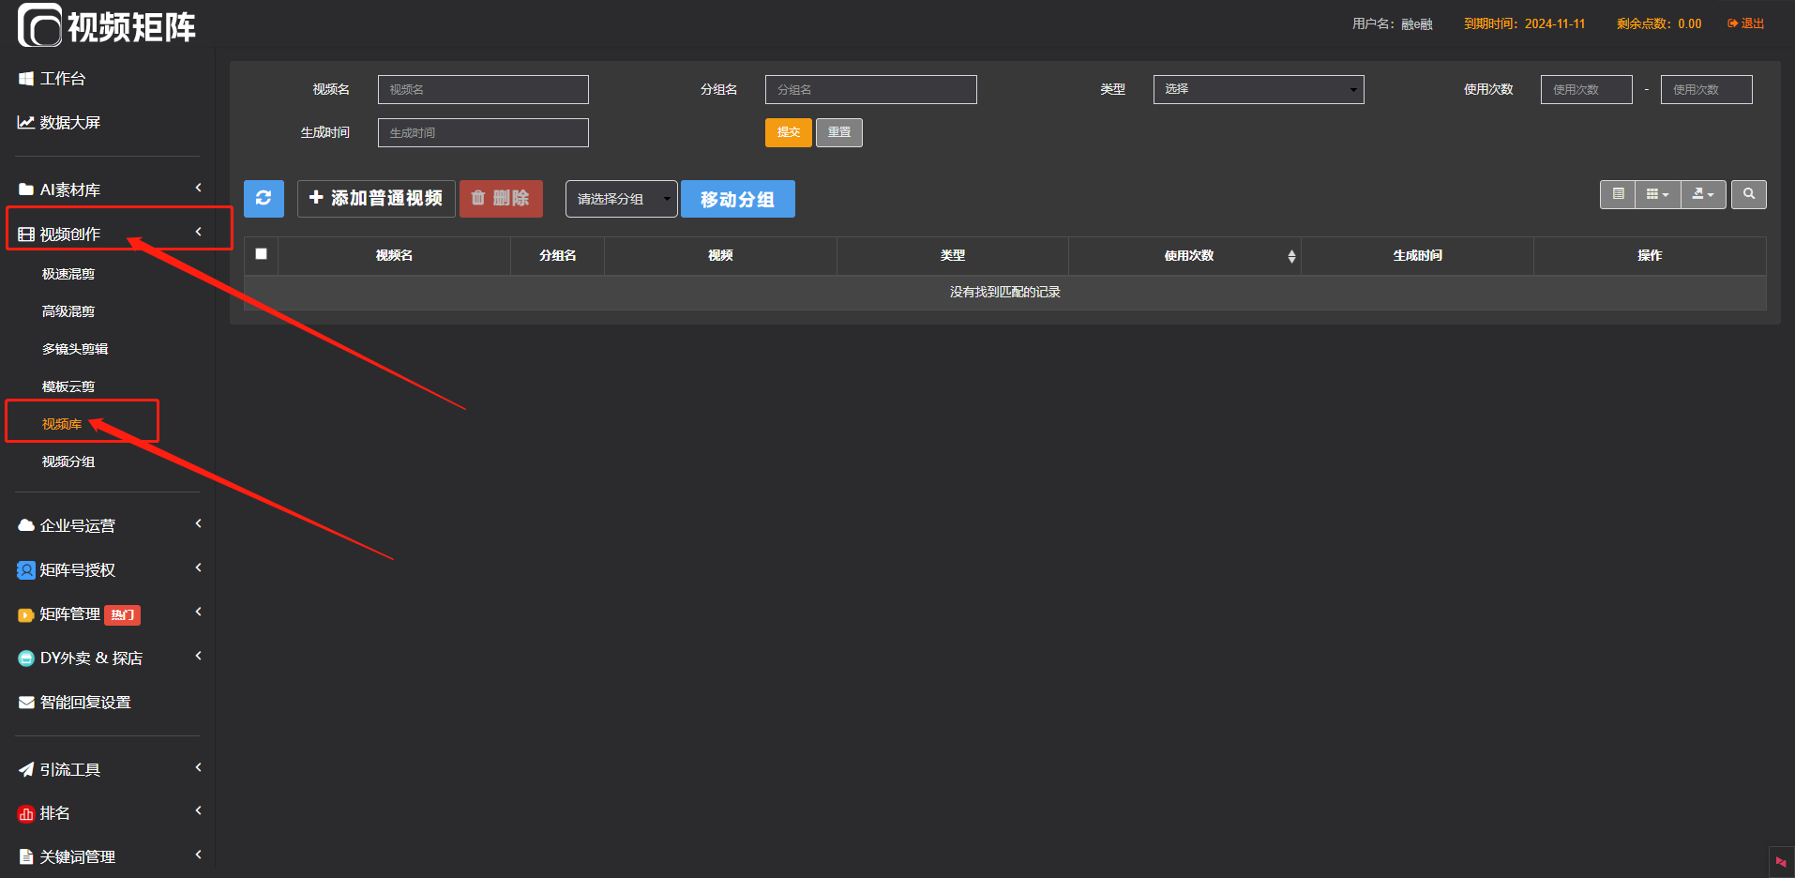
Task: Open the 类型 filter dropdown showing 选择
Action: (1259, 89)
